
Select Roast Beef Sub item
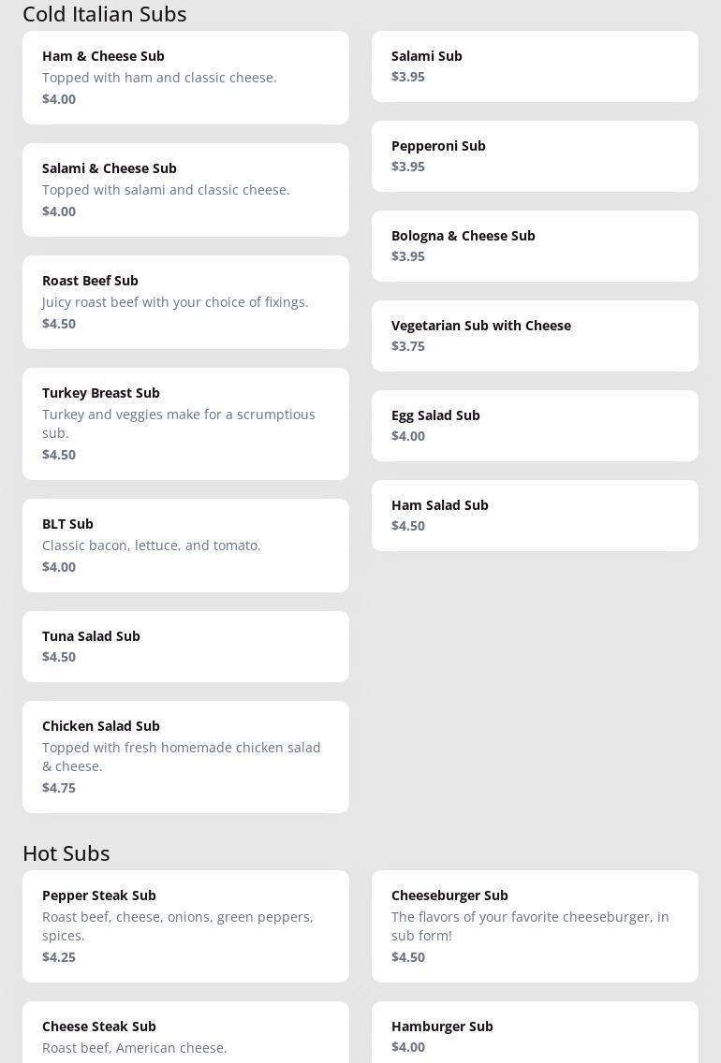coord(185,302)
